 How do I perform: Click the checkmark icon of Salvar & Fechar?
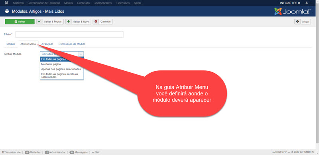39,21
